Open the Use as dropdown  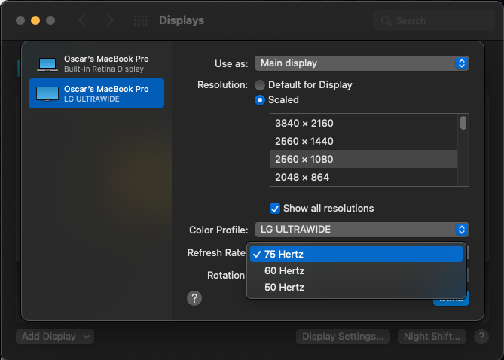(x=362, y=63)
